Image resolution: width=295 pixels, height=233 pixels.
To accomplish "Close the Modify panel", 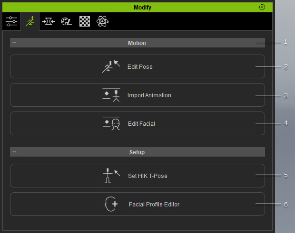I will click(x=262, y=7).
